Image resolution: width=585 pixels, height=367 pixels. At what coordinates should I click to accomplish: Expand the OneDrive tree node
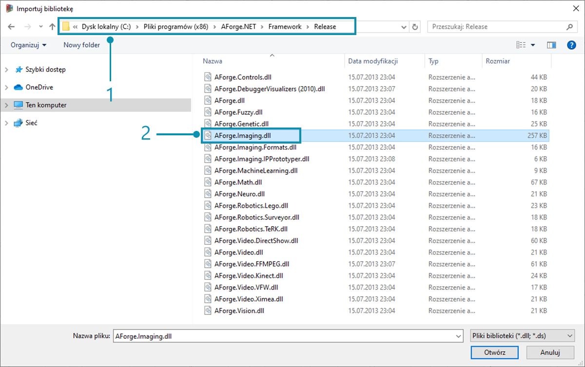tap(6, 88)
